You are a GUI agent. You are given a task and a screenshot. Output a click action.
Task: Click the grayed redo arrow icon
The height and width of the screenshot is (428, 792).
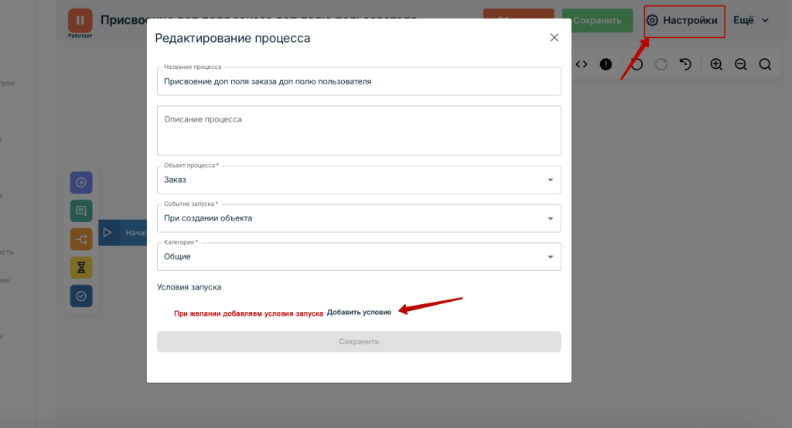[661, 64]
